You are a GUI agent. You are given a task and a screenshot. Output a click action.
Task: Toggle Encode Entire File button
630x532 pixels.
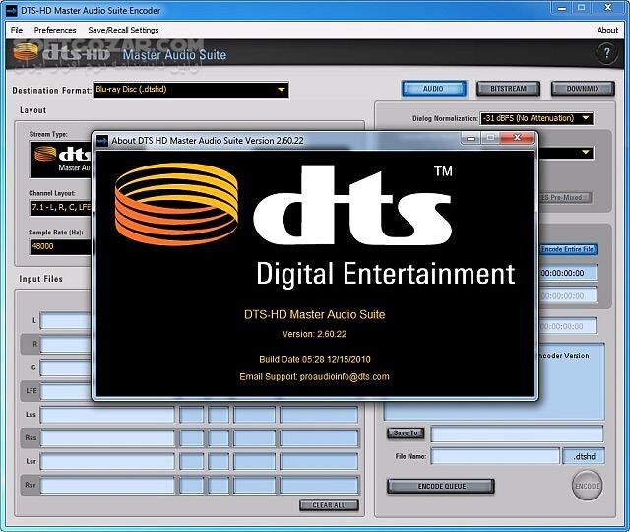click(568, 249)
